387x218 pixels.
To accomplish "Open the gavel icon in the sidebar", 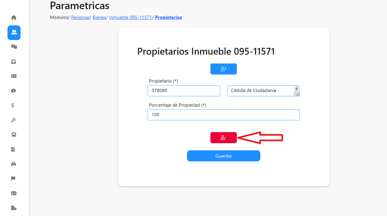I will coord(14,120).
